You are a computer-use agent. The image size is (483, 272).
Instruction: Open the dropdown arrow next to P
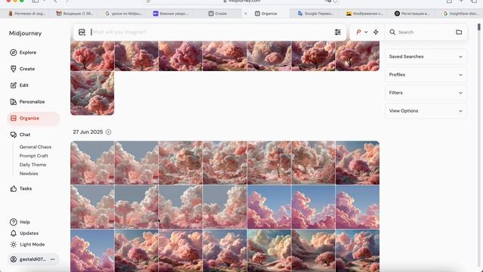[x=366, y=32]
